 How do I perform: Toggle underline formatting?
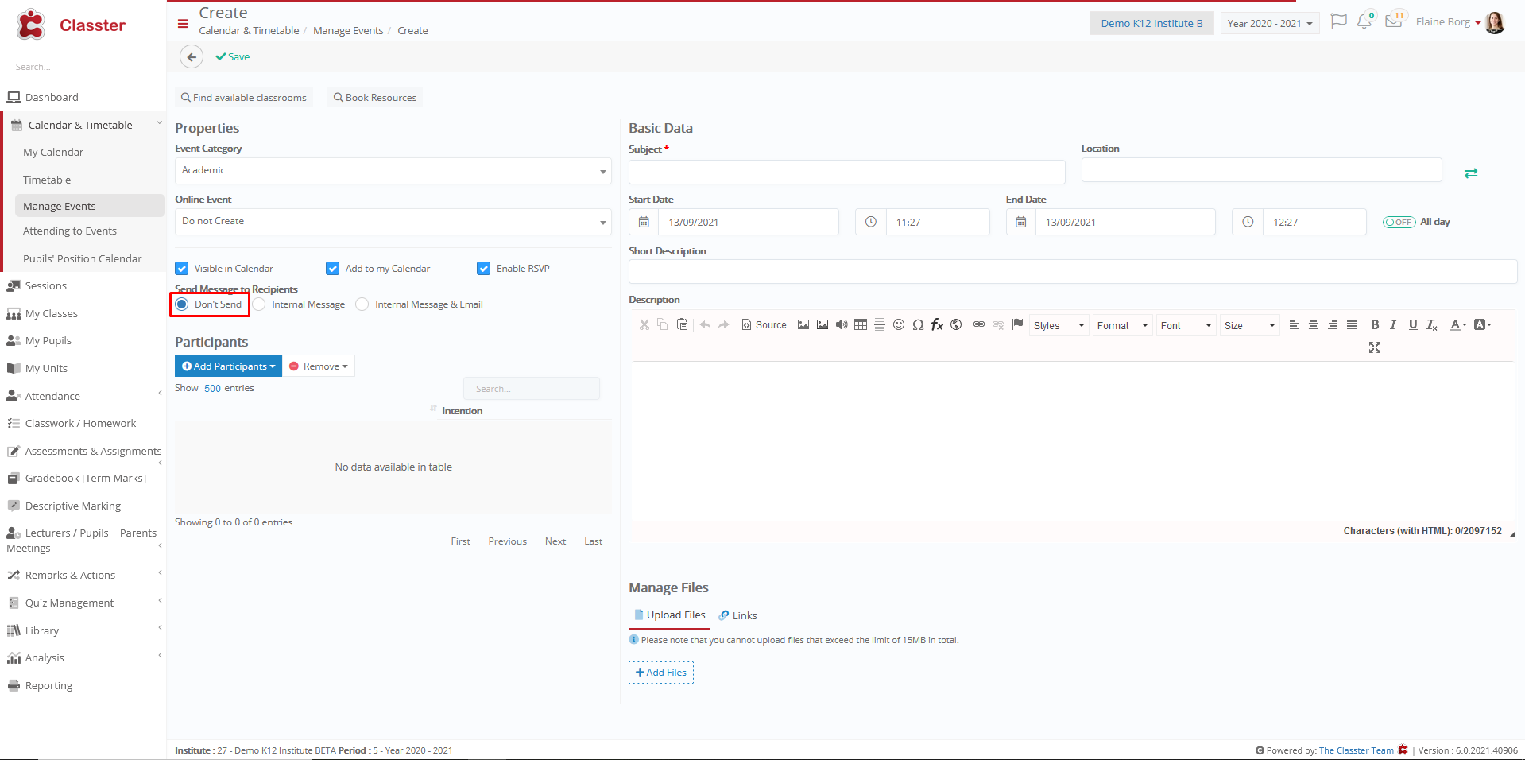click(1413, 324)
